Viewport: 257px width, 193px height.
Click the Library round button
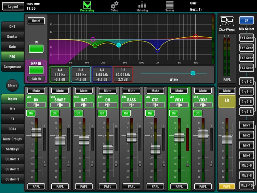[12, 85]
